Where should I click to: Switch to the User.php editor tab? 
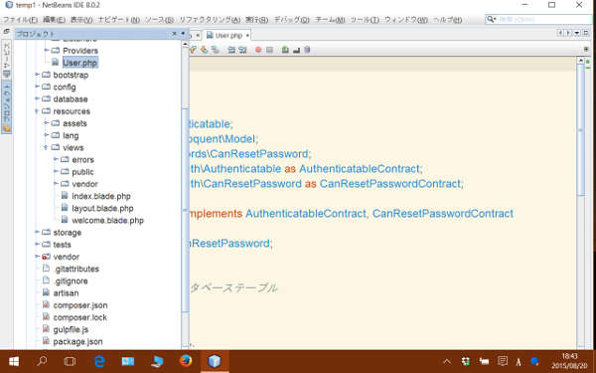click(x=228, y=36)
